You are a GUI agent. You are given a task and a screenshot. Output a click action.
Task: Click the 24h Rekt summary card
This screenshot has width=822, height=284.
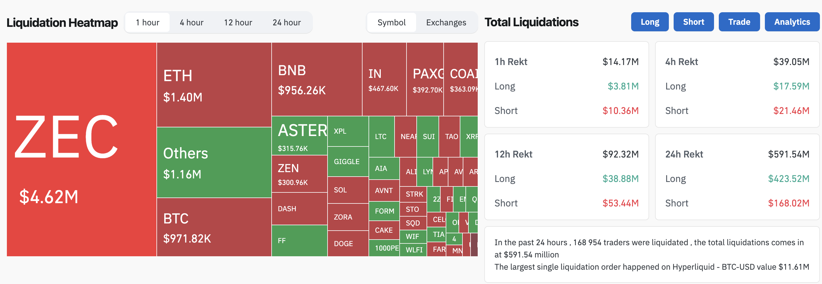pyautogui.click(x=737, y=177)
